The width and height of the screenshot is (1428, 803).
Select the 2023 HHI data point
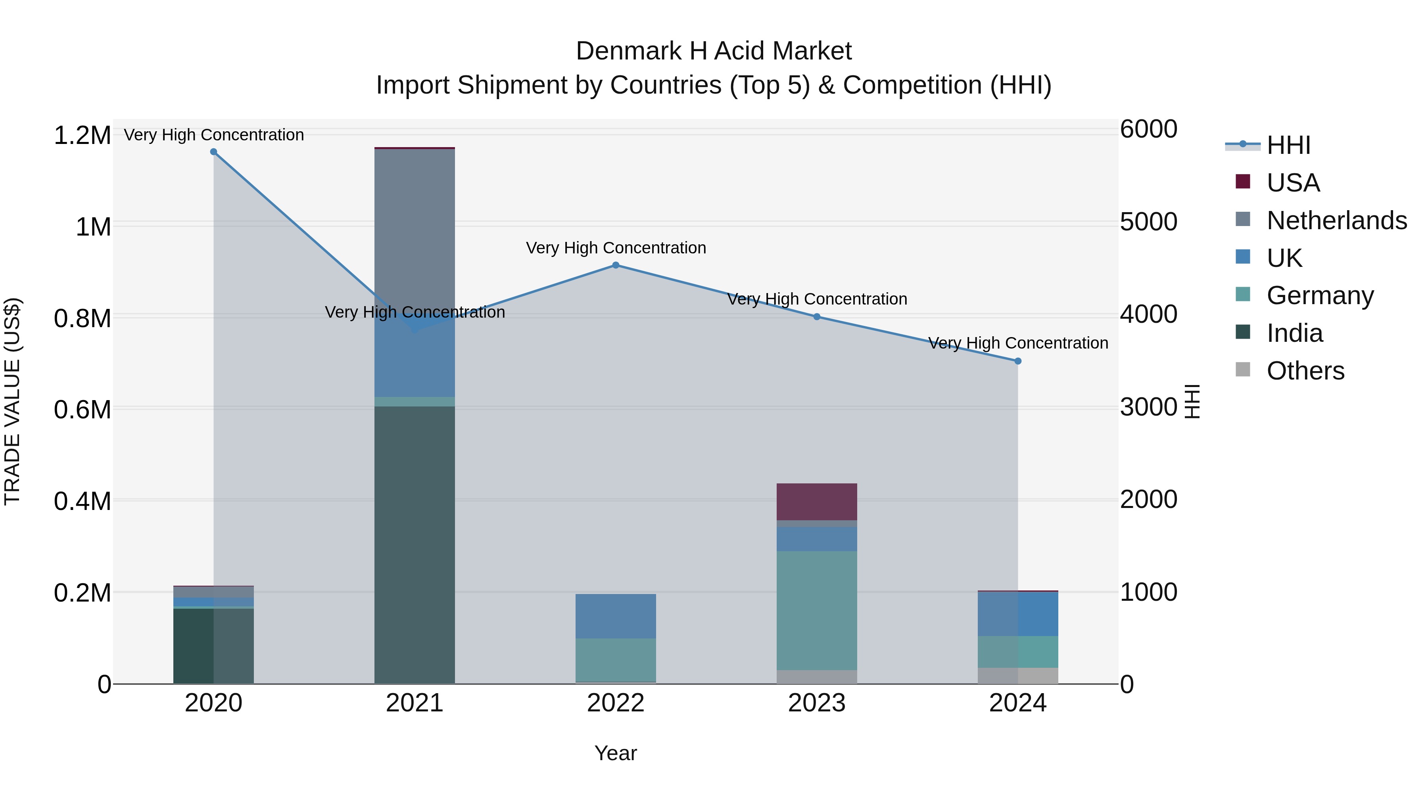(x=817, y=317)
